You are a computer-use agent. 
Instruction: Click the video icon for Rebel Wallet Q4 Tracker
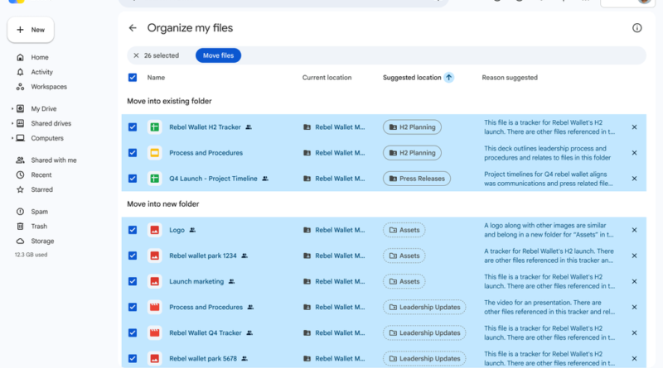tap(155, 333)
